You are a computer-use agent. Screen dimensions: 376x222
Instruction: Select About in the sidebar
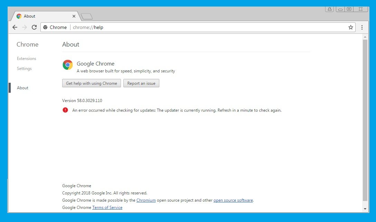22,88
